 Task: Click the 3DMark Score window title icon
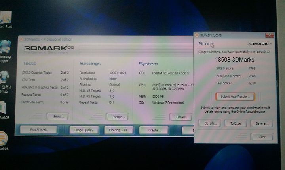pos(197,35)
